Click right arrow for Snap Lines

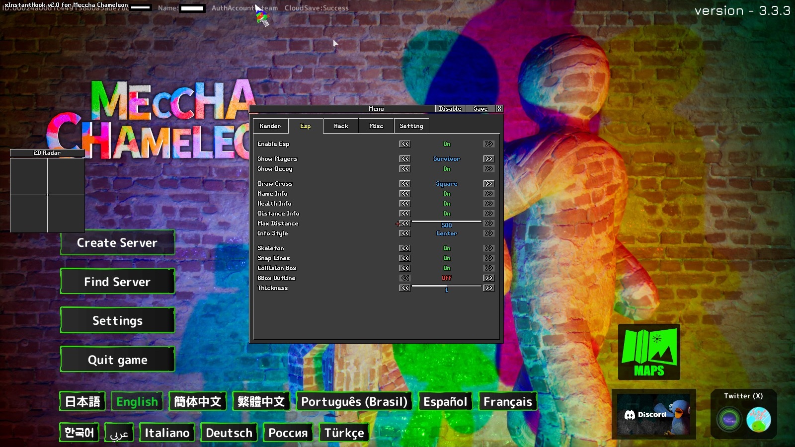click(489, 258)
